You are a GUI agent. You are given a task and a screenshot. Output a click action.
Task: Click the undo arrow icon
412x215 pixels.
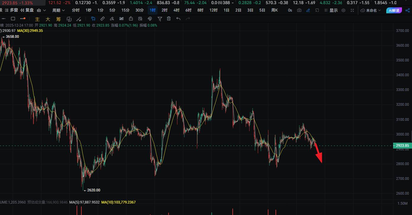(178, 19)
